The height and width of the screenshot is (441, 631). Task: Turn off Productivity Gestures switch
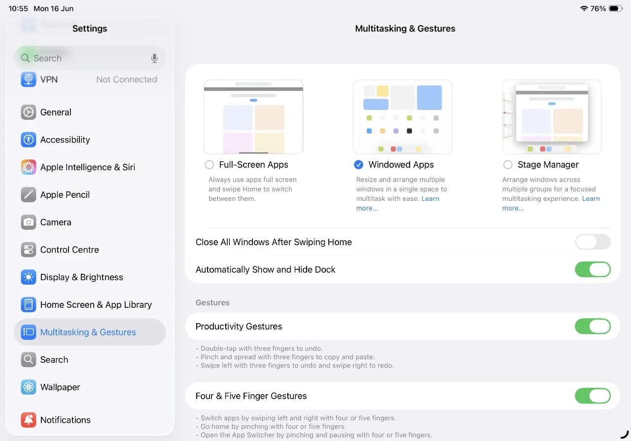[x=593, y=327]
